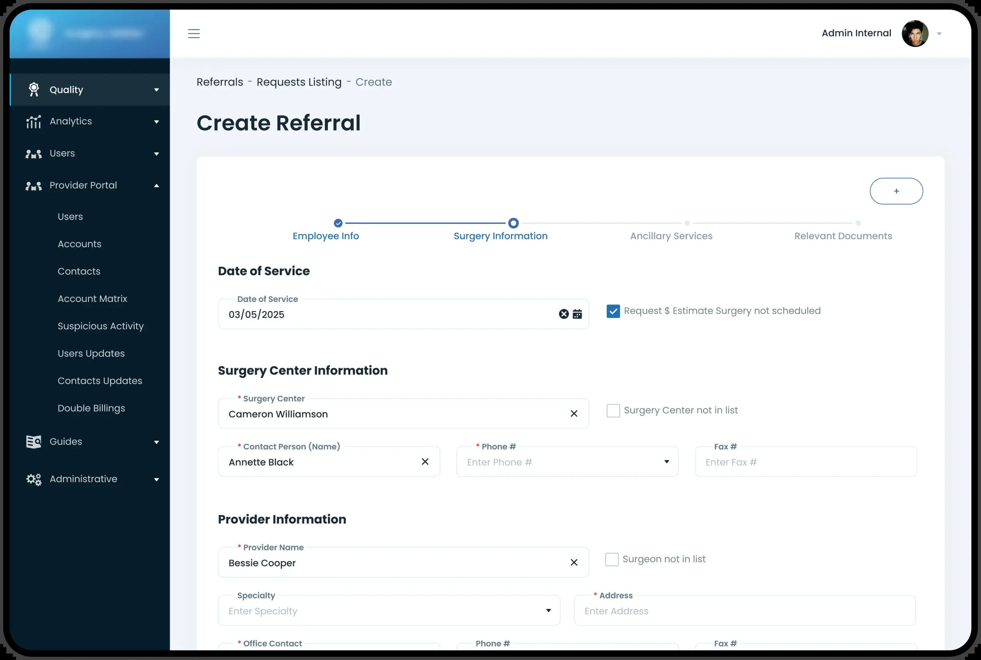Click the Admin Internal profile avatar
Image resolution: width=981 pixels, height=660 pixels.
point(915,33)
